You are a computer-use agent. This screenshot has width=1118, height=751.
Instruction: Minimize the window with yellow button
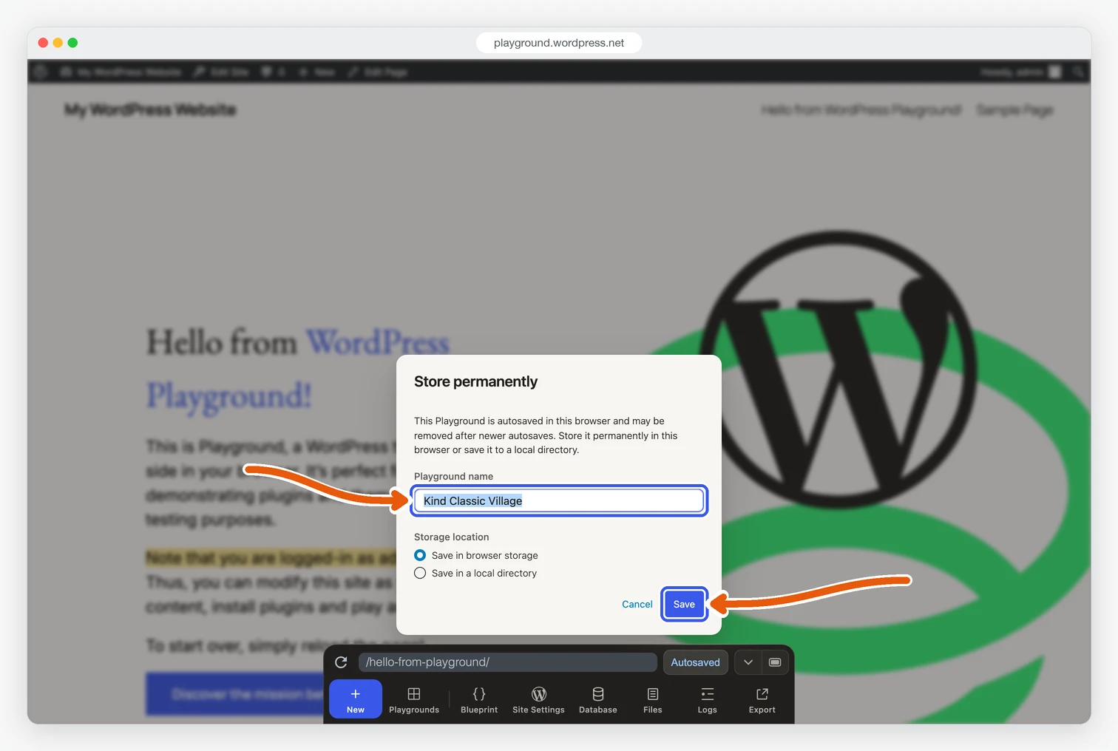58,43
